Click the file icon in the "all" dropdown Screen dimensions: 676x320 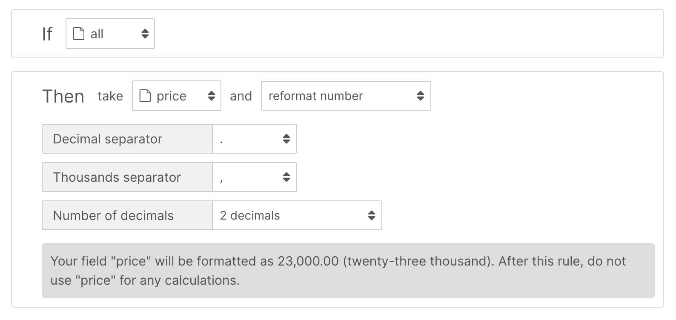(x=79, y=34)
